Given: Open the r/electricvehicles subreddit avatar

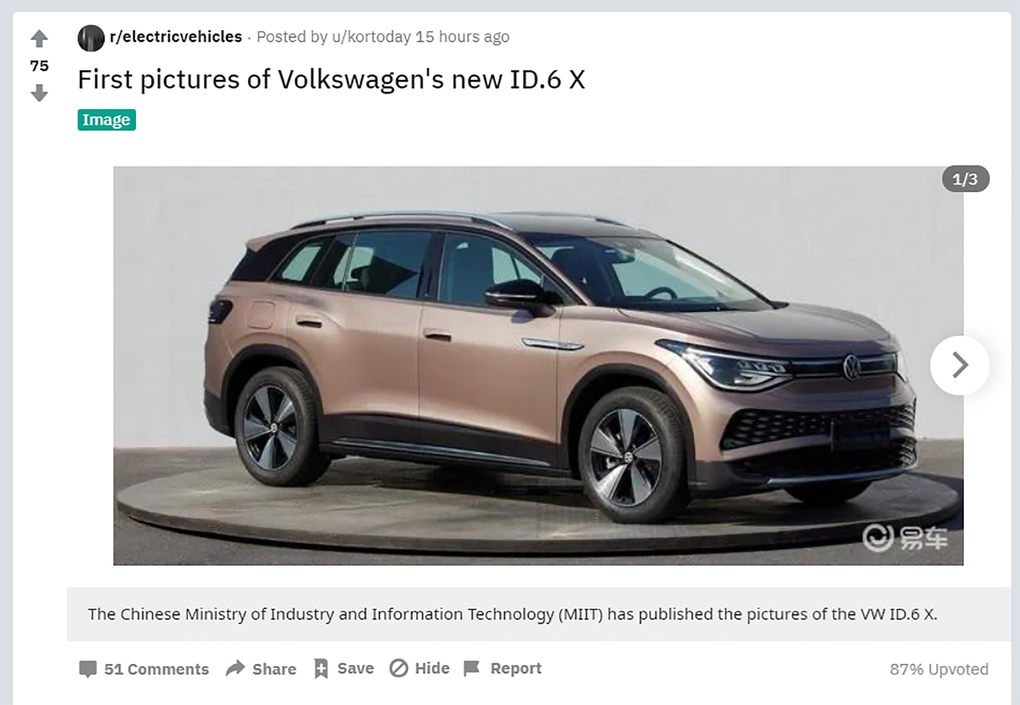Looking at the screenshot, I should tap(91, 38).
